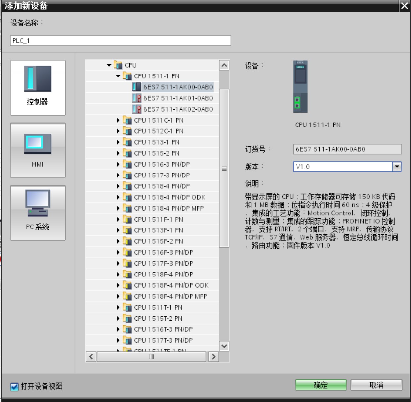The height and width of the screenshot is (402, 411).
Task: Expand the CPU 1518F-4 PN/DP ODK node
Action: (x=118, y=285)
